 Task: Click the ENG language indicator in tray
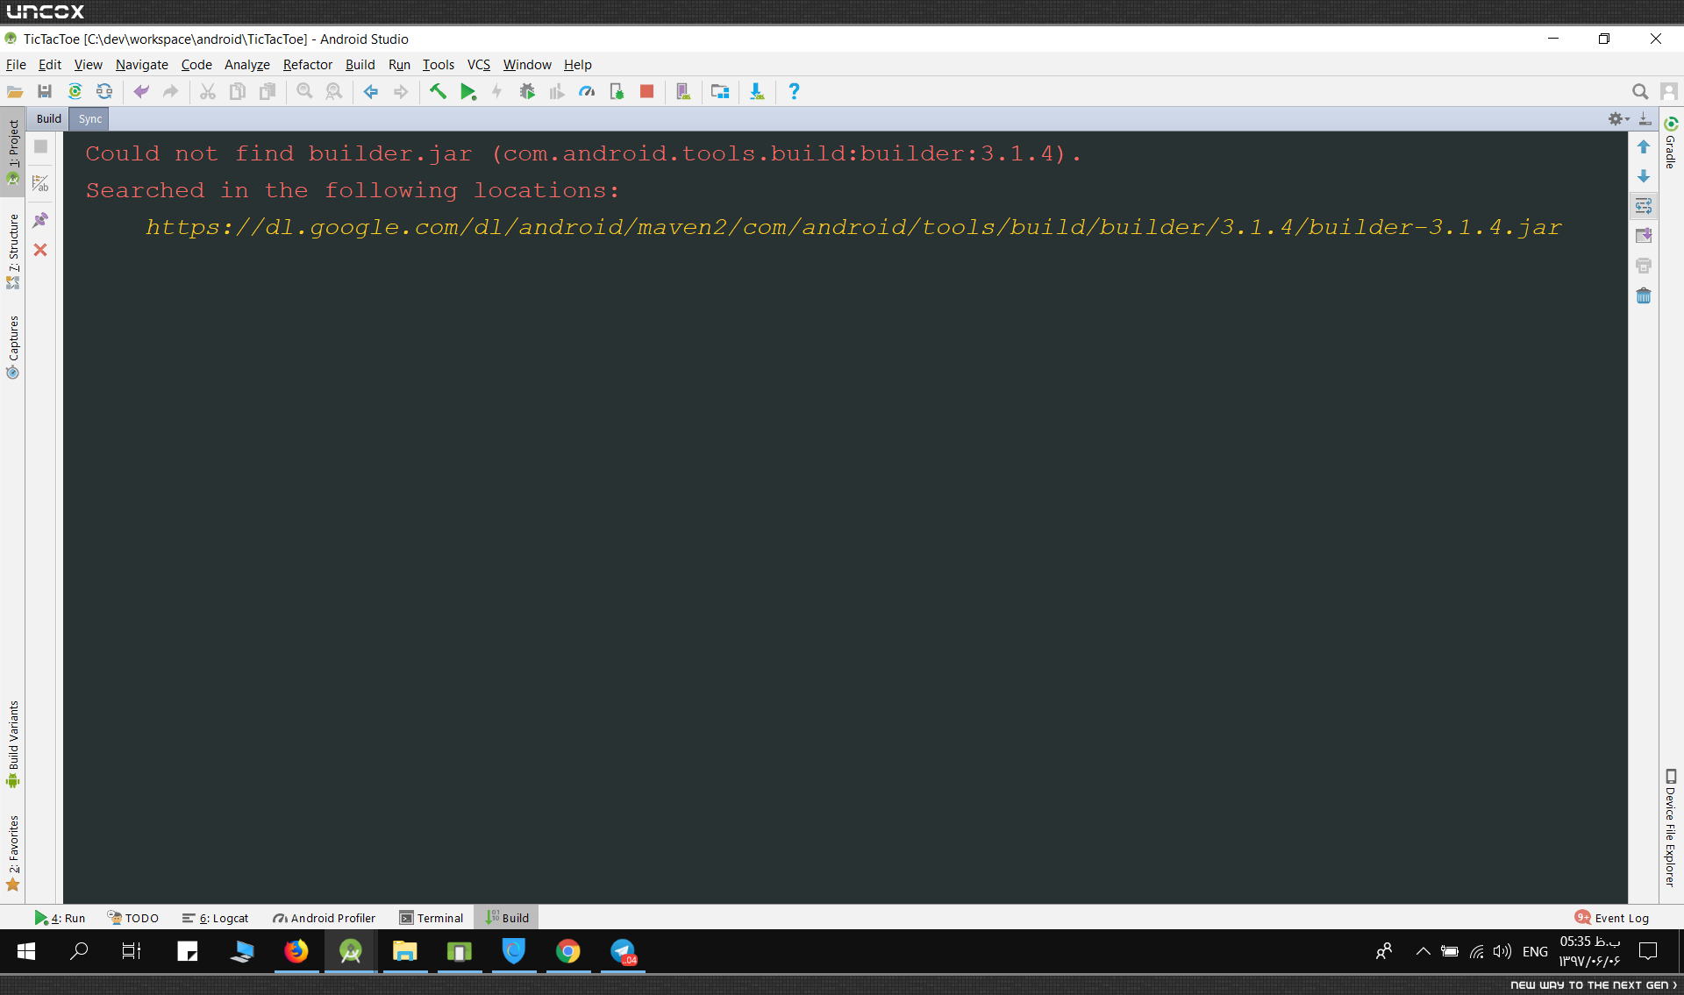(1535, 951)
